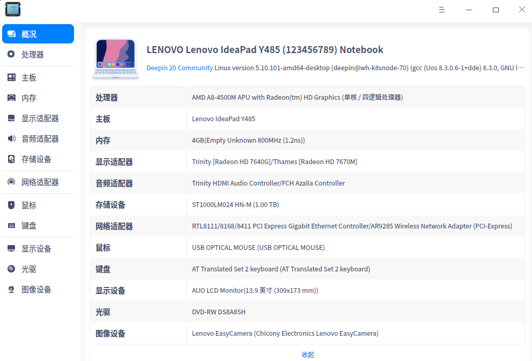Click the 4GB memory value

pyautogui.click(x=248, y=140)
